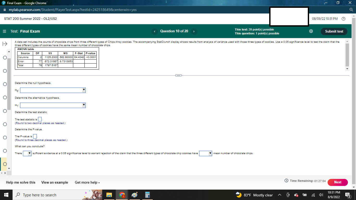Viewport: 356px width, 200px height.
Task: Click the 'Help me solve this' link
Action: [x=21, y=182]
